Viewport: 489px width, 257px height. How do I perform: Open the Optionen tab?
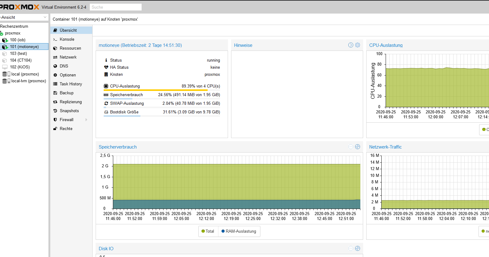[71, 75]
